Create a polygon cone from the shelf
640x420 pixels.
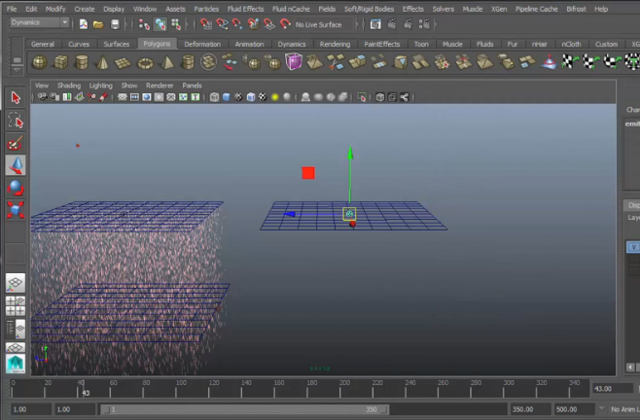[x=102, y=62]
